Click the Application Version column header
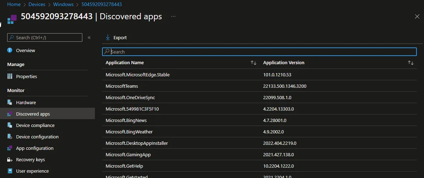The width and height of the screenshot is (424, 178). (x=284, y=63)
